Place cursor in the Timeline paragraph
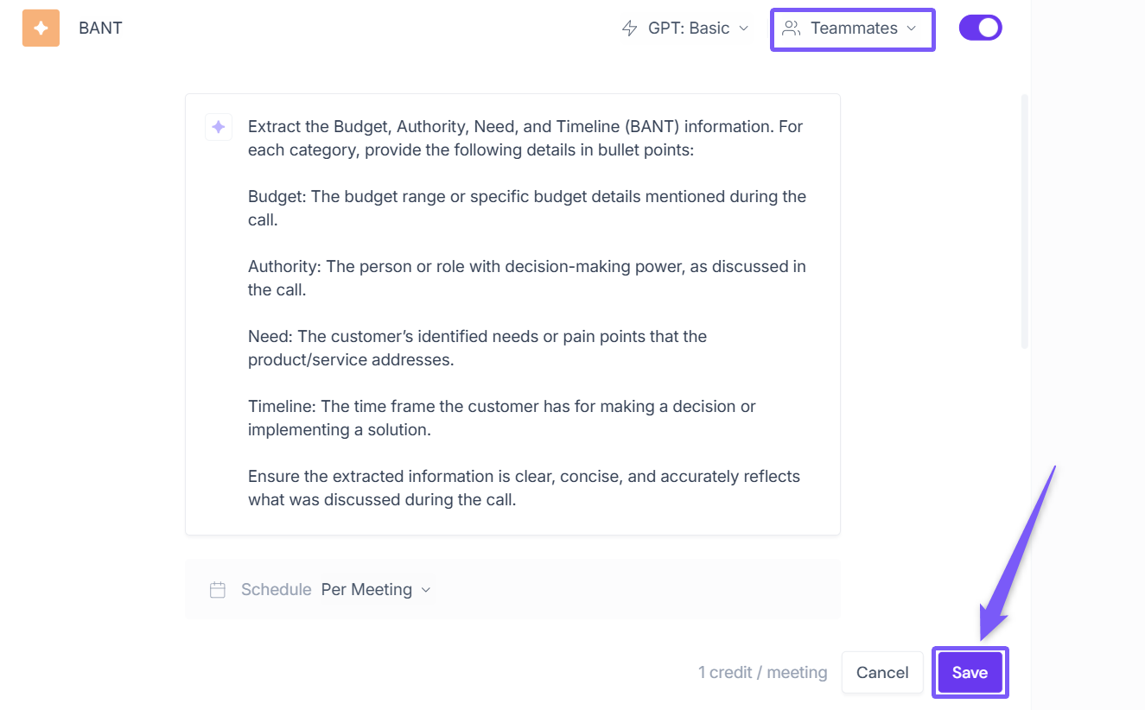Image resolution: width=1145 pixels, height=710 pixels. 501,418
